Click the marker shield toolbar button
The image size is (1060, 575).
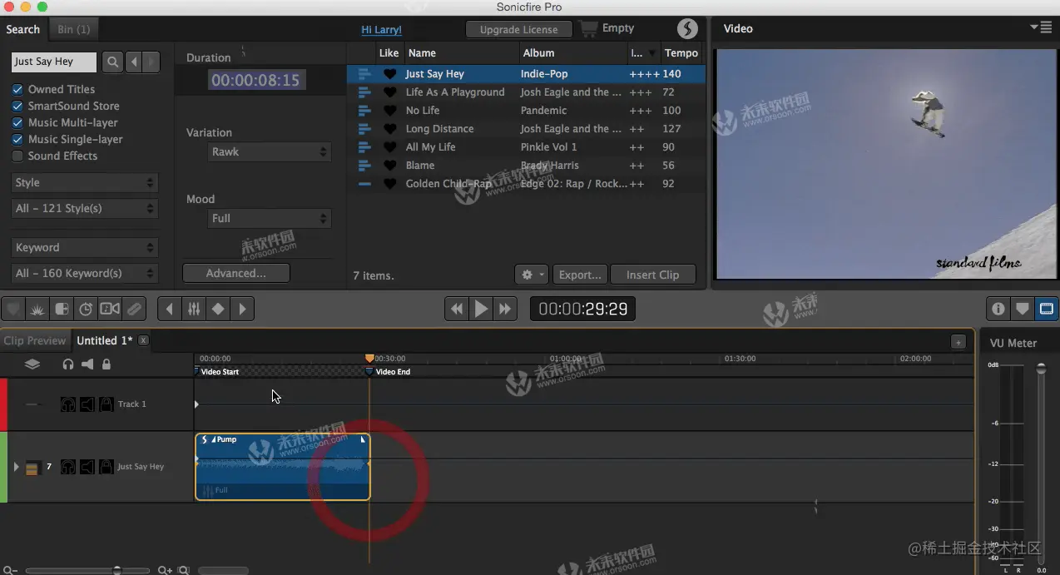point(1023,309)
